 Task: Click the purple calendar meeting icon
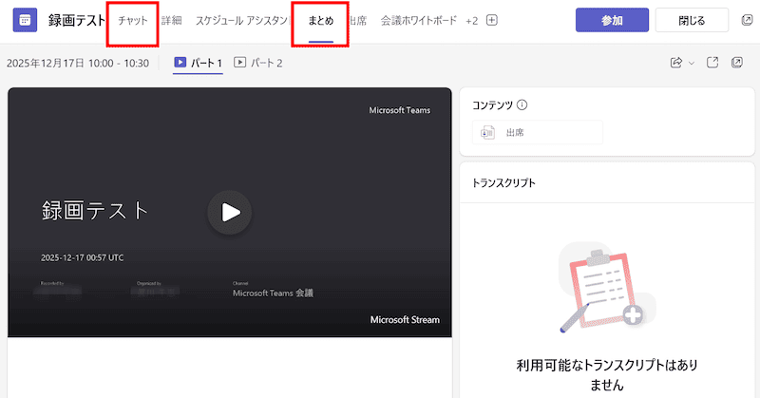(x=25, y=20)
